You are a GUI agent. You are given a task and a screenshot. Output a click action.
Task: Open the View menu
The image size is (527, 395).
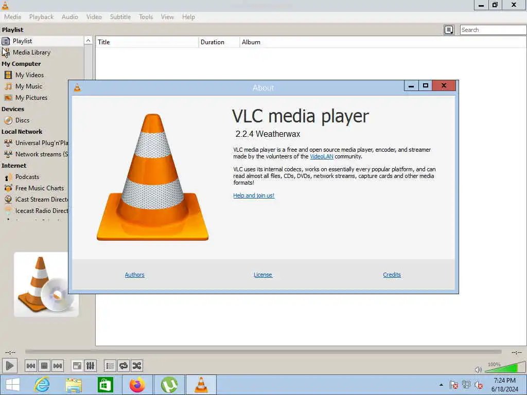(167, 17)
